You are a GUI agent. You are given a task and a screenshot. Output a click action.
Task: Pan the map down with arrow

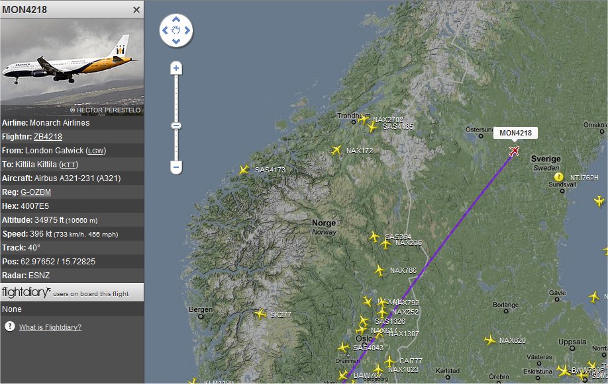[176, 41]
